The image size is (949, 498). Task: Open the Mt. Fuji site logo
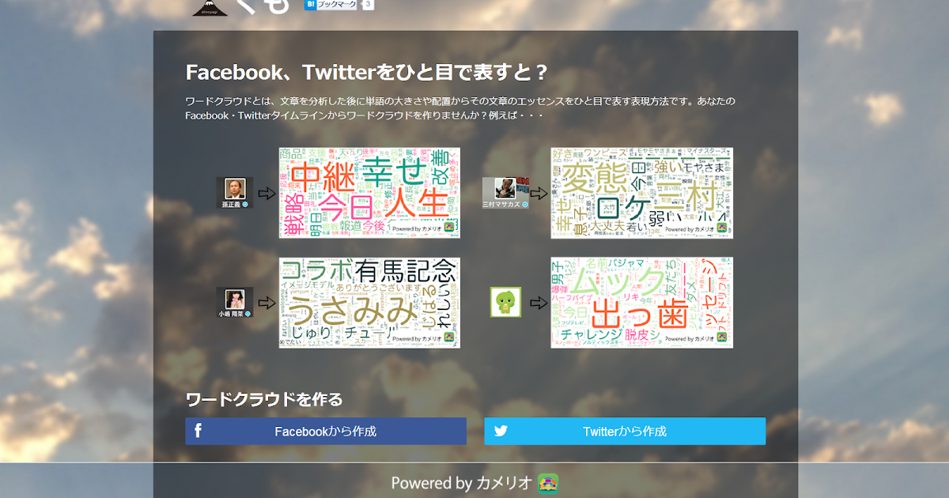click(210, 7)
